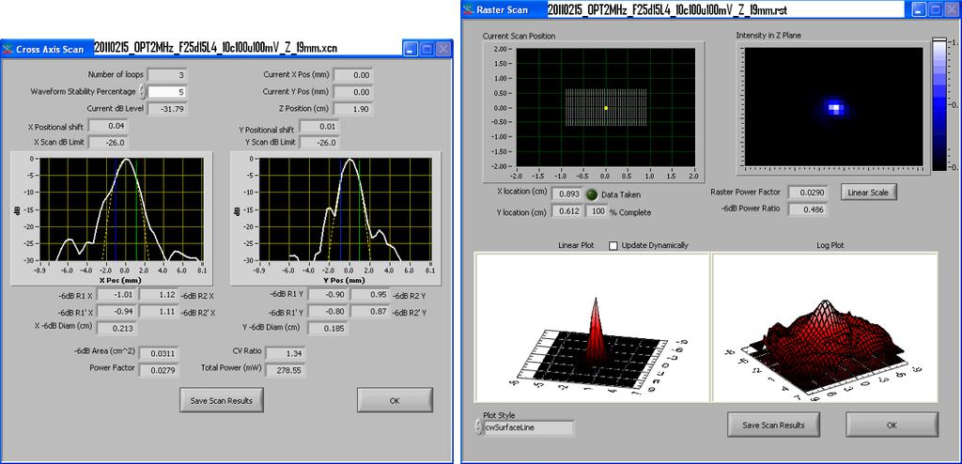Image resolution: width=962 pixels, height=464 pixels.
Task: Click the X Positional shift value 0.04
Action: point(109,126)
